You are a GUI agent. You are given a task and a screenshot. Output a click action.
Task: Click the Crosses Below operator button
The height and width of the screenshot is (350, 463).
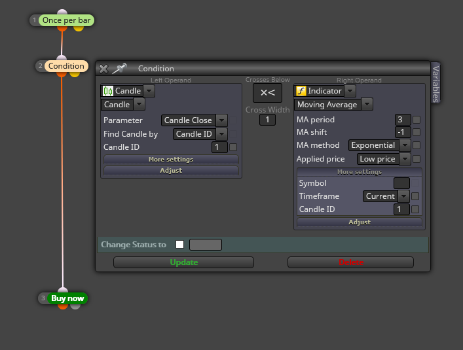pyautogui.click(x=268, y=93)
